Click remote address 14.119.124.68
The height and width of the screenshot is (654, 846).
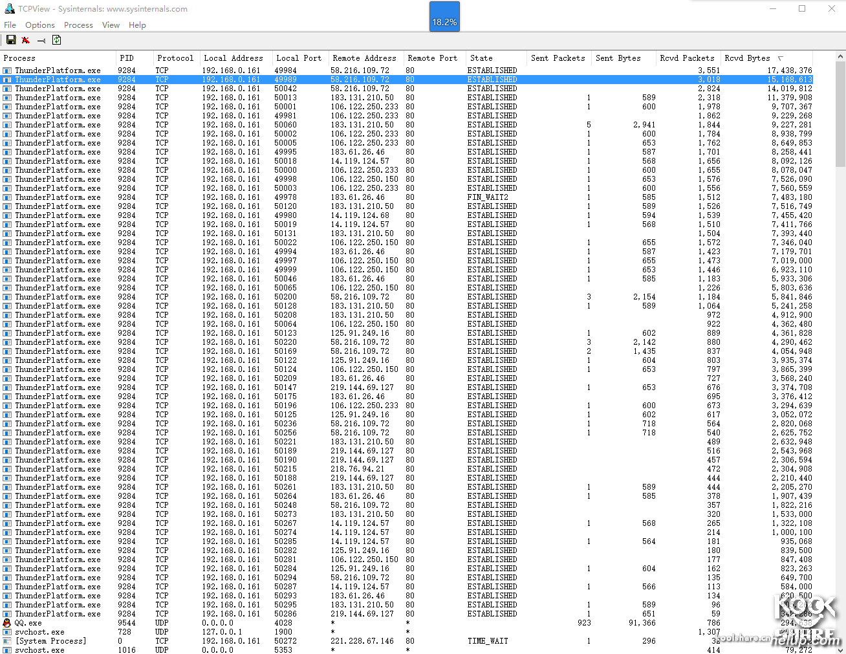coord(360,215)
